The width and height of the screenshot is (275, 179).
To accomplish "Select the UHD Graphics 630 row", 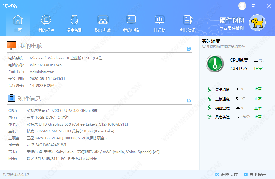I will (77, 124).
